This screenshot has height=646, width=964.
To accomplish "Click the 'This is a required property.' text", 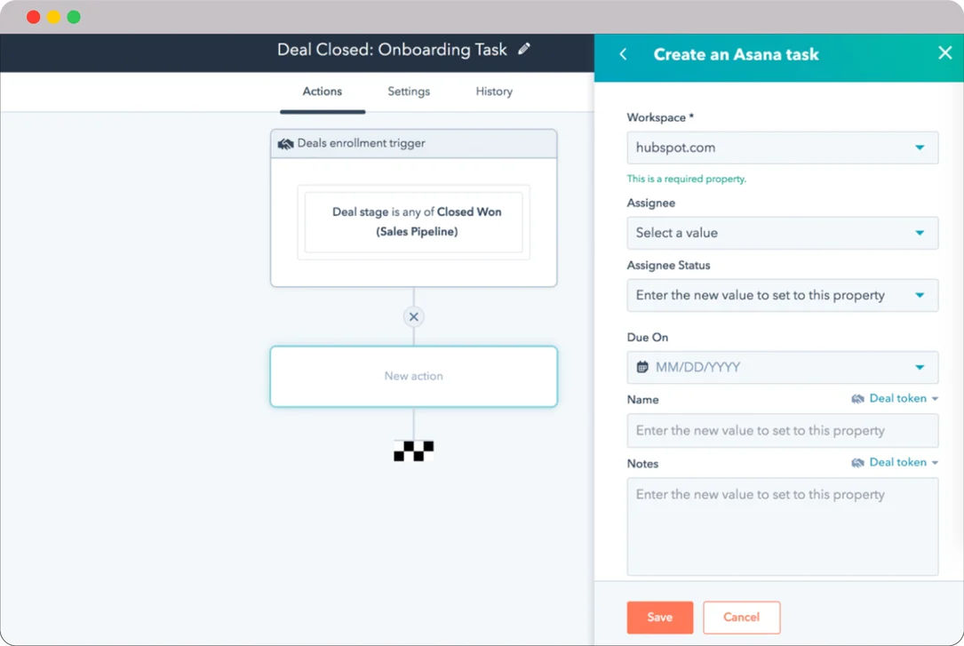I will click(686, 179).
